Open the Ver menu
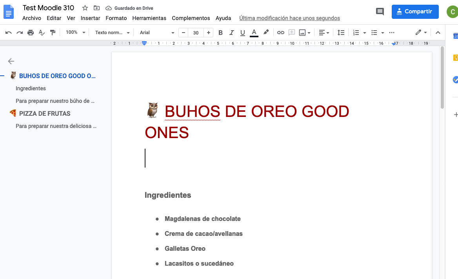Viewport: 458px width, 279px height. point(71,18)
